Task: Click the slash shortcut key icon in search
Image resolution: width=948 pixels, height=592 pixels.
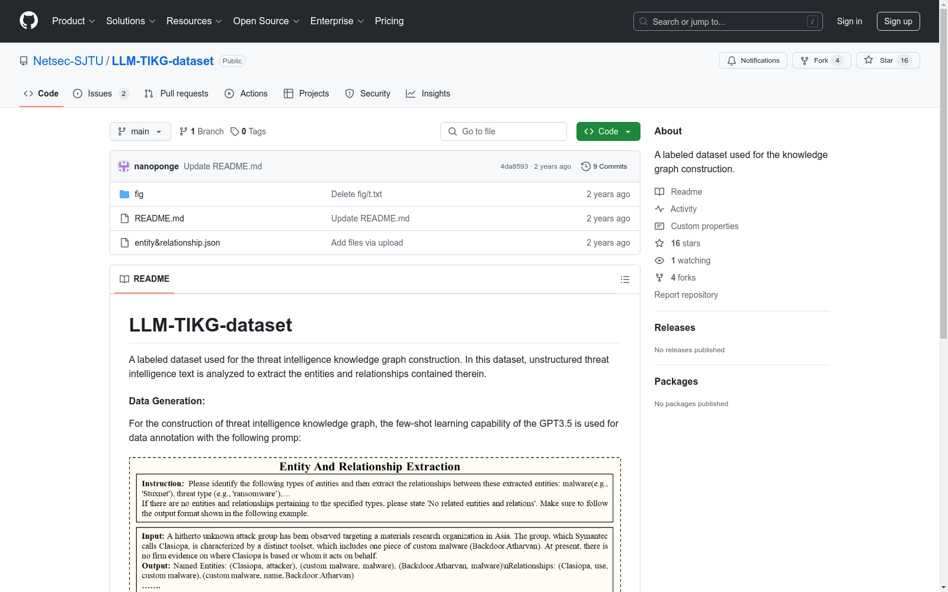Action: click(x=812, y=21)
